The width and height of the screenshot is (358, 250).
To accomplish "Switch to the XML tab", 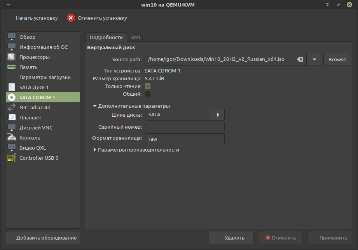I will 136,37.
